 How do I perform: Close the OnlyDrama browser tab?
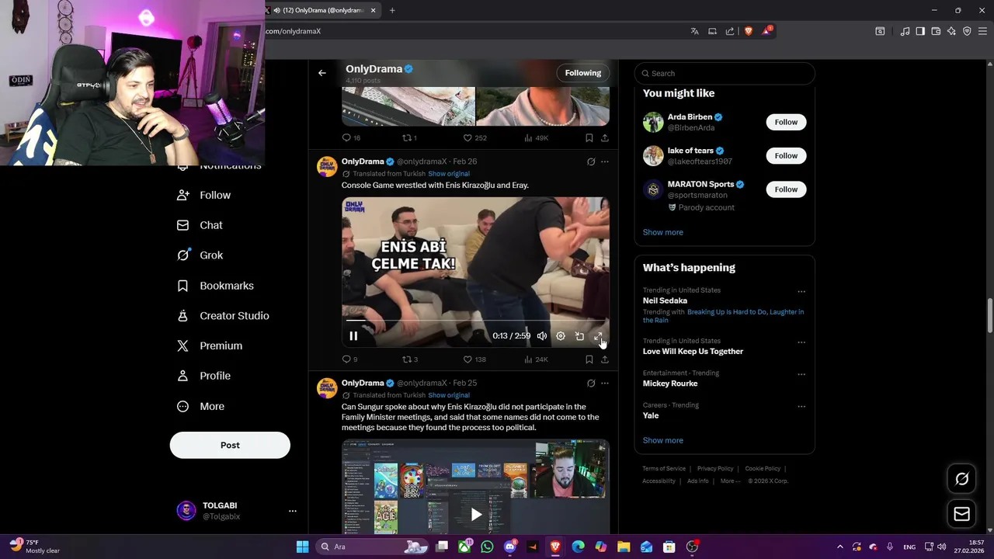373,10
